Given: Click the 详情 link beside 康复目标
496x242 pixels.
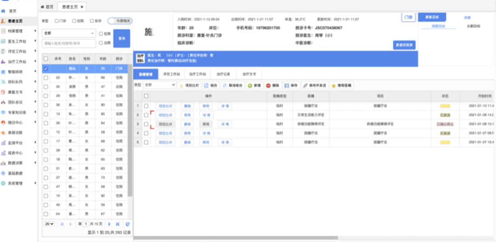Looking at the screenshot, I should point(467,18).
